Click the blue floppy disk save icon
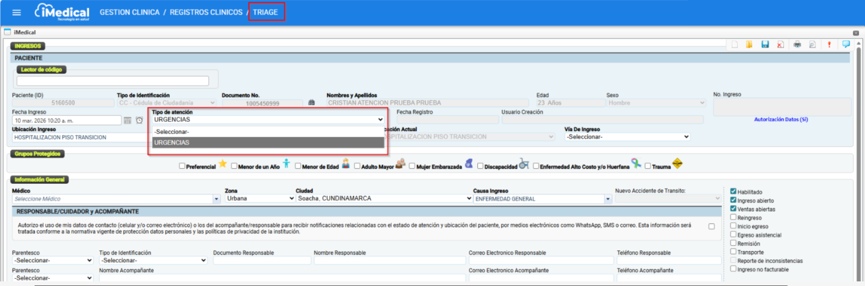 [x=765, y=45]
